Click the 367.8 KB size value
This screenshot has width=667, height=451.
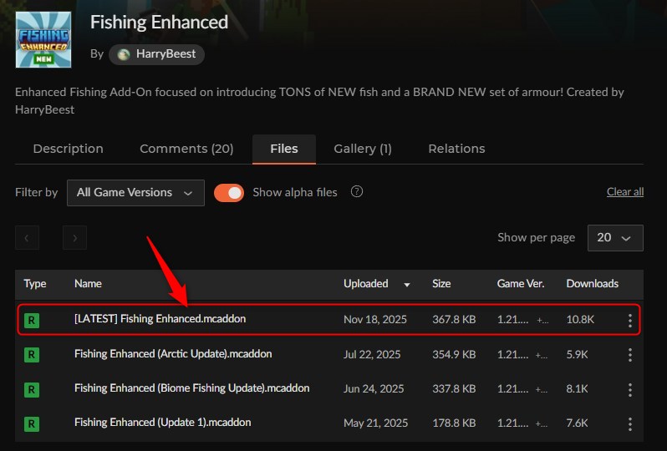coord(454,320)
